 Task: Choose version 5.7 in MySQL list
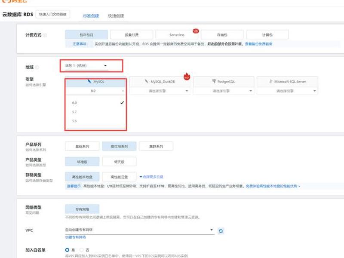(x=95, y=112)
